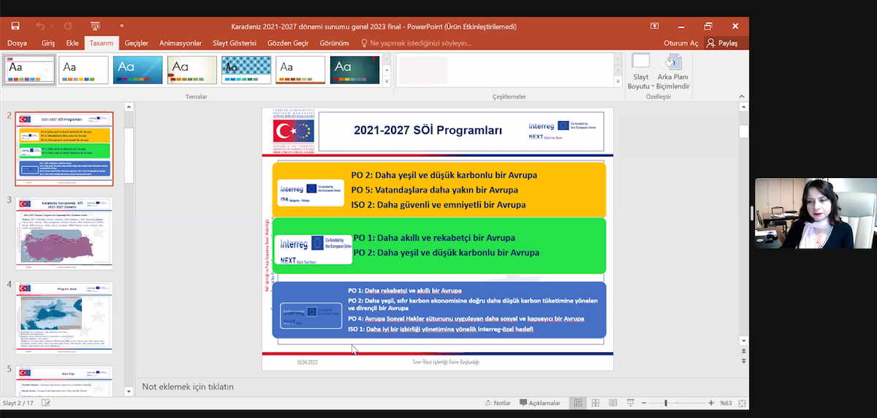The height and width of the screenshot is (418, 877).
Task: Start presentation from beginning via toolbar icon
Action: 95,26
